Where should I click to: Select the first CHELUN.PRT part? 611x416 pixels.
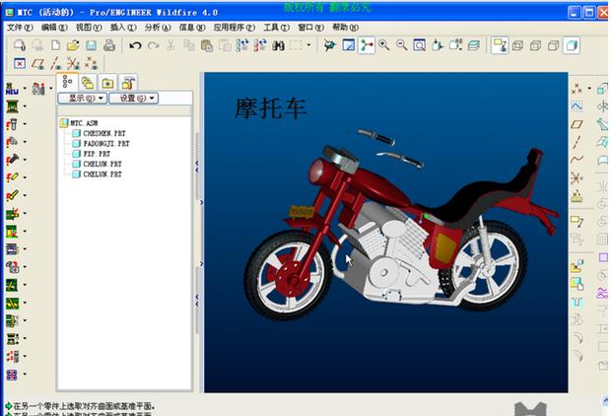[x=97, y=164]
